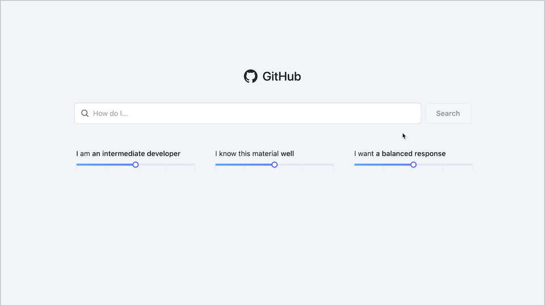Screen dimensions: 545x306
Task: Set response style slider to far right end
Action: [x=472, y=165]
